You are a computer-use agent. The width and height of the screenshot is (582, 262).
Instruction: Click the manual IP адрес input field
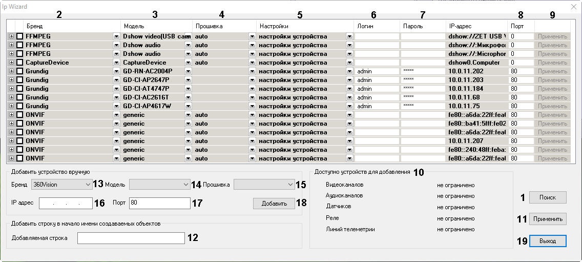click(65, 203)
